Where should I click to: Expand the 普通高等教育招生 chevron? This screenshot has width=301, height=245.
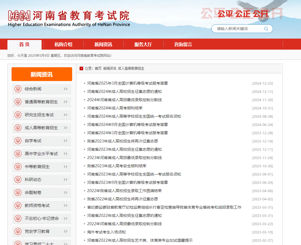pos(65,102)
